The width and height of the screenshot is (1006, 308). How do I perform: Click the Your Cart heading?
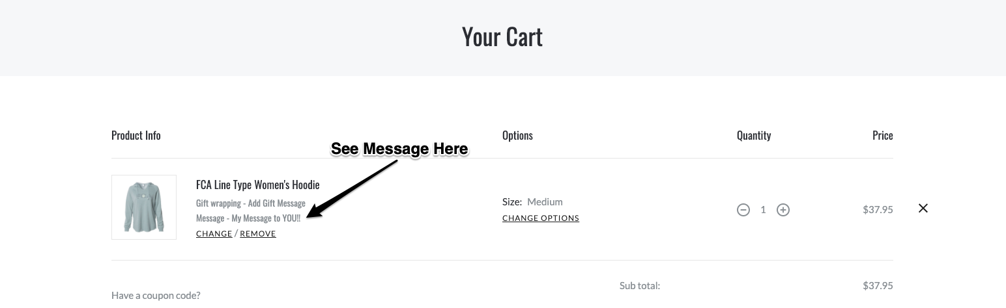502,37
